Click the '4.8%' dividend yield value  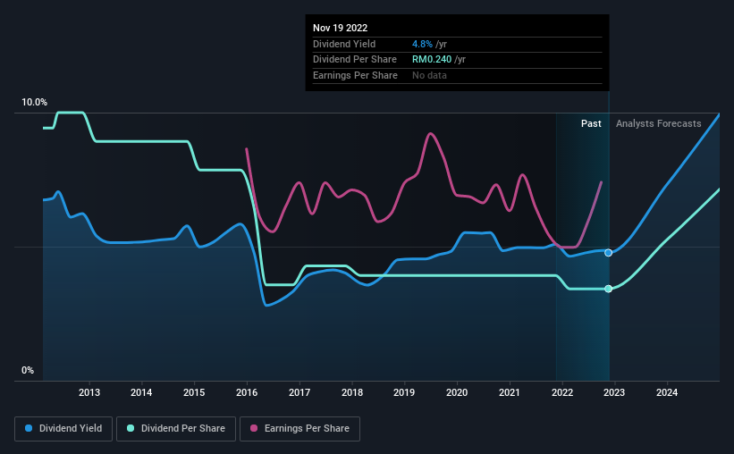[x=422, y=44]
